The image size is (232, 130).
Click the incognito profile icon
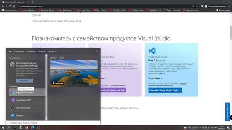coord(206,6)
